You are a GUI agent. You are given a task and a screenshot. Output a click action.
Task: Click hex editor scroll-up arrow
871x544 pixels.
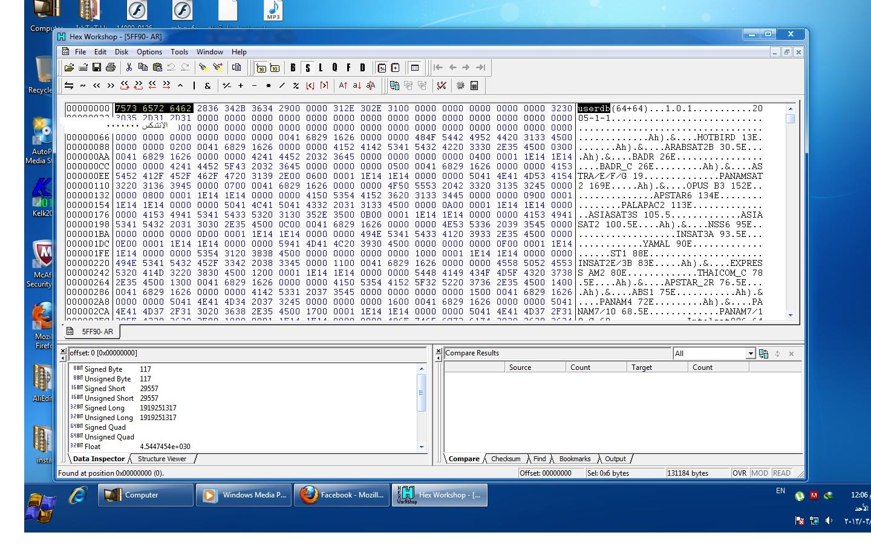coord(790,109)
